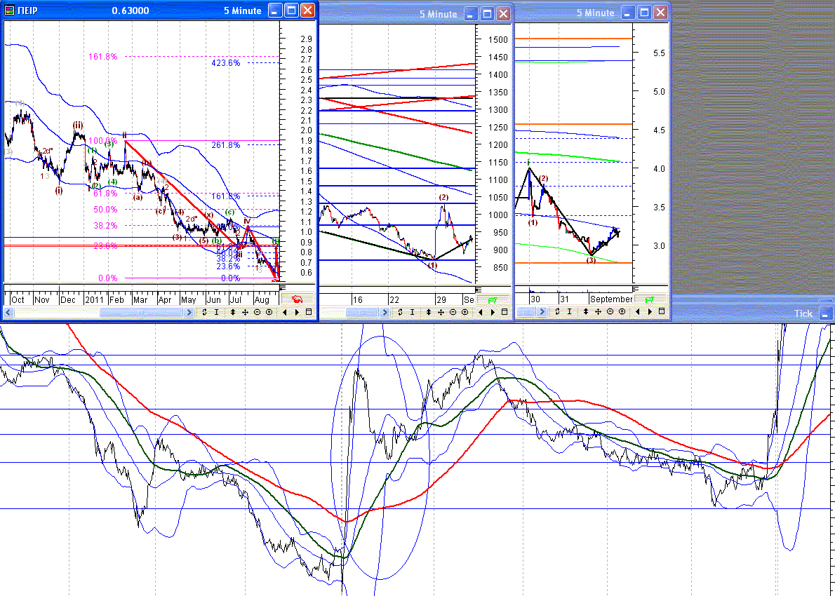Click the green bull icon in middle chart
Screen dimensions: 835x596
click(x=493, y=300)
